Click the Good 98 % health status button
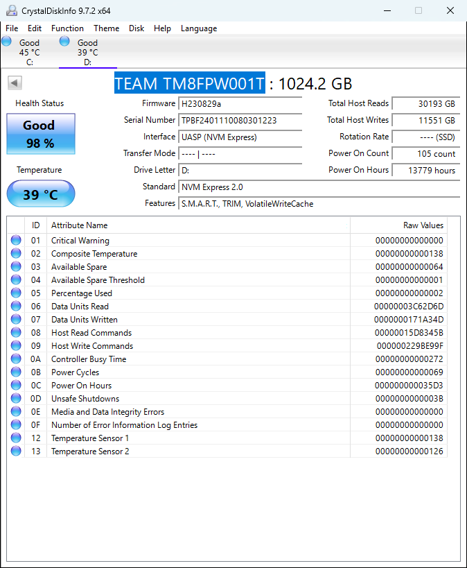 click(x=41, y=134)
